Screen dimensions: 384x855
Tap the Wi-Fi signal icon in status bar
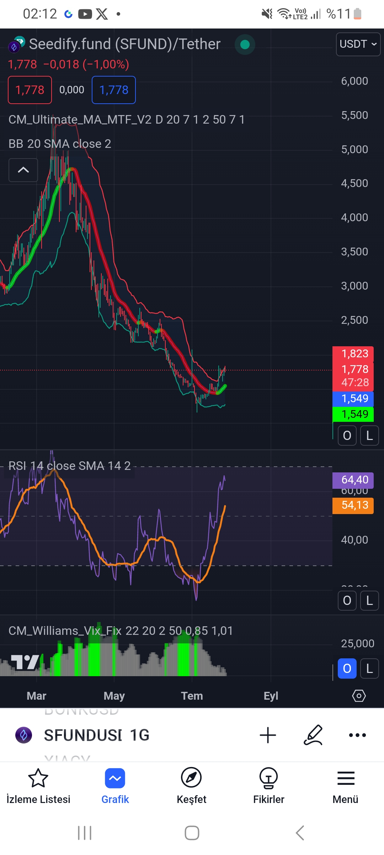click(284, 14)
